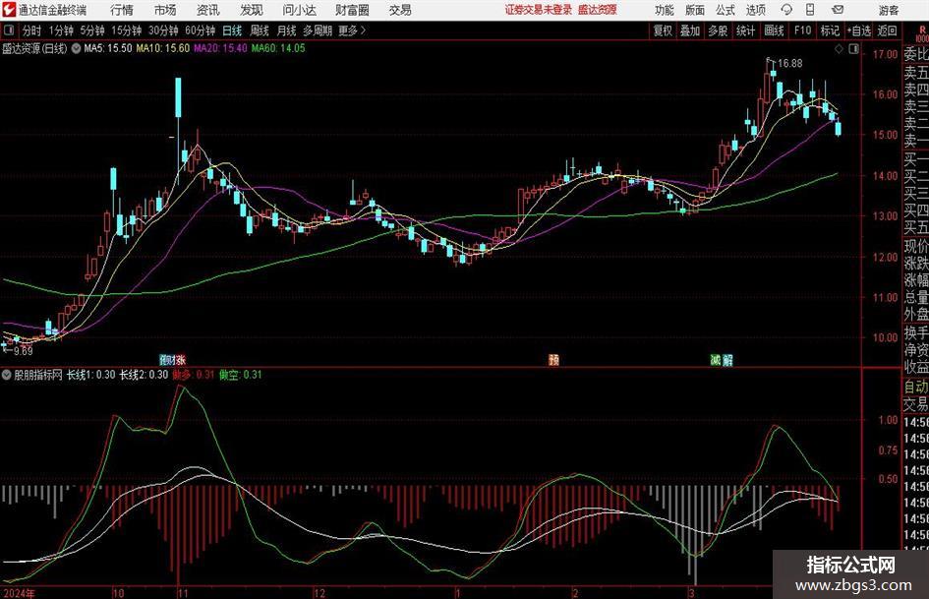
Task: Open the 市场 menu
Action: 165,10
